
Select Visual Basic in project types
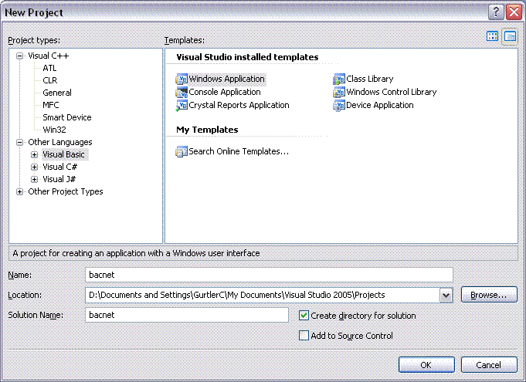point(64,154)
